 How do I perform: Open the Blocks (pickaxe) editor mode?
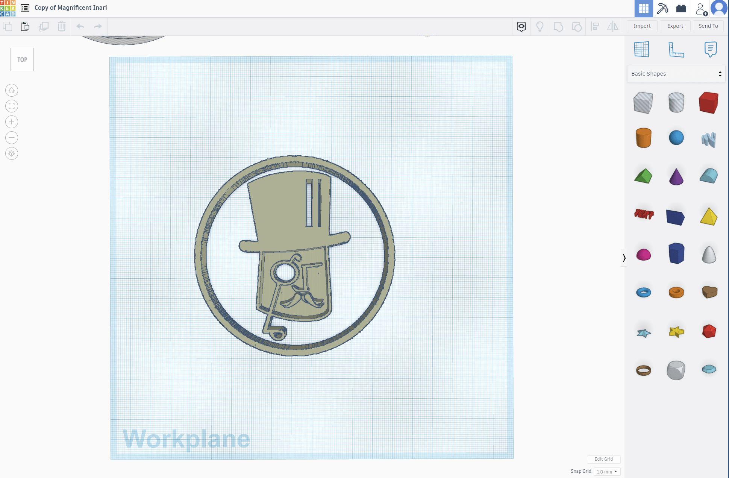click(x=662, y=8)
